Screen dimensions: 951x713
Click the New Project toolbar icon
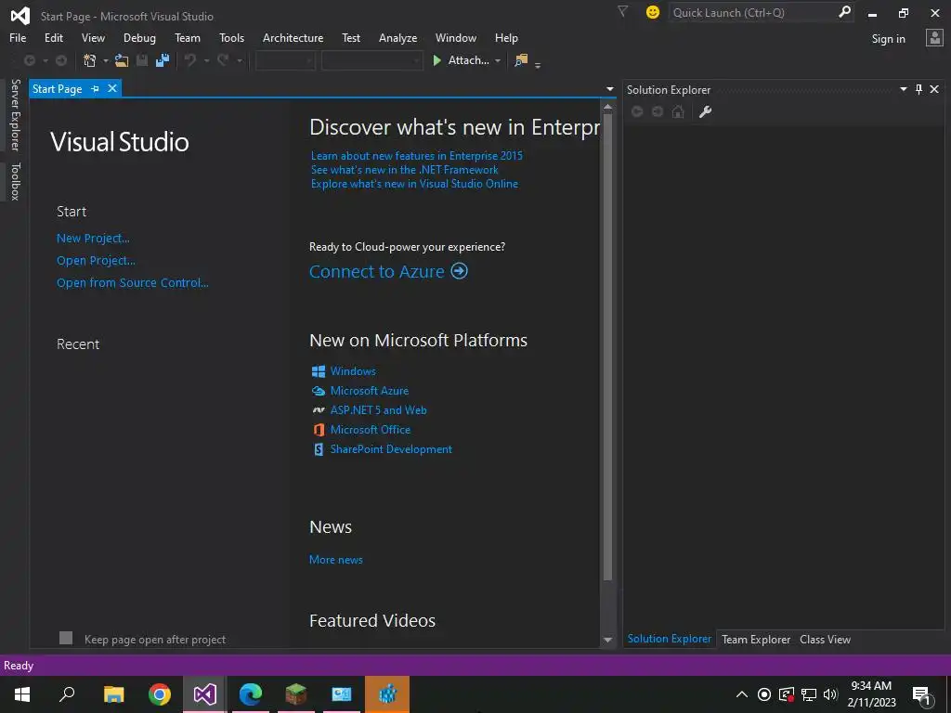click(x=90, y=60)
